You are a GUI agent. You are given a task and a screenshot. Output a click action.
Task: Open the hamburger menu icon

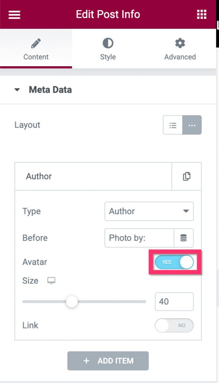click(x=15, y=15)
